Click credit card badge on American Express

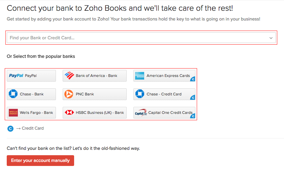click(x=193, y=79)
